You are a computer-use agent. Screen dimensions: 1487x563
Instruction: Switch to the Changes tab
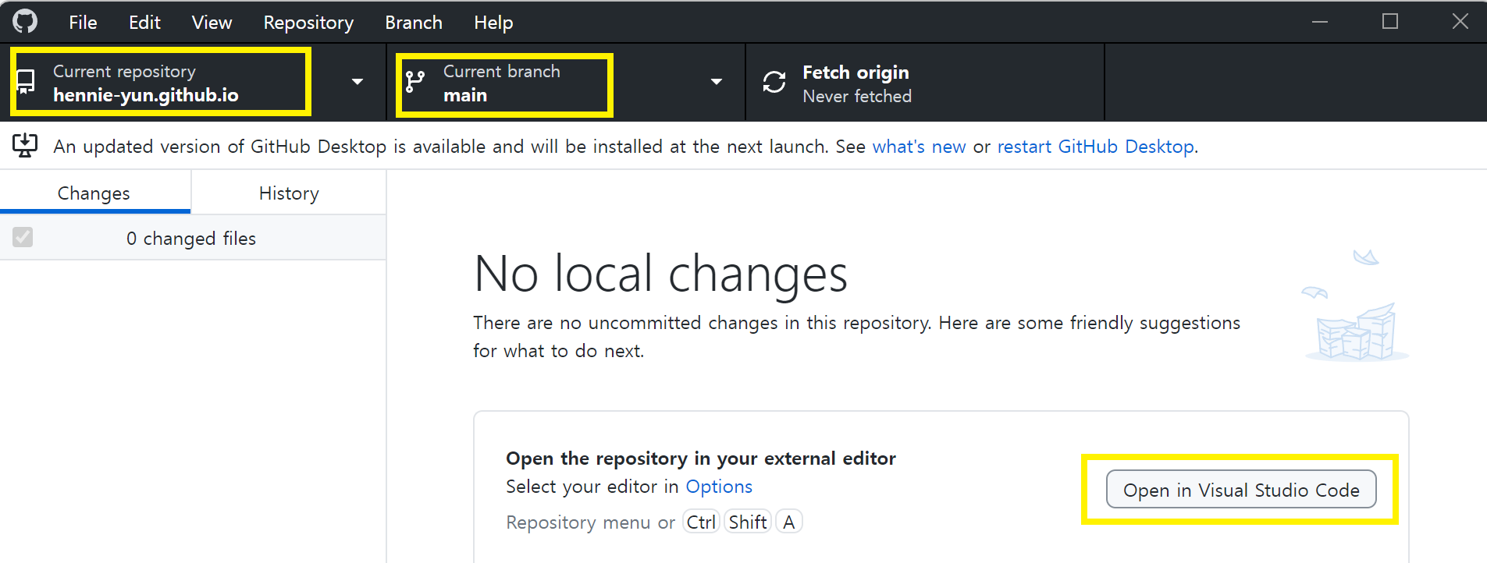[x=94, y=193]
